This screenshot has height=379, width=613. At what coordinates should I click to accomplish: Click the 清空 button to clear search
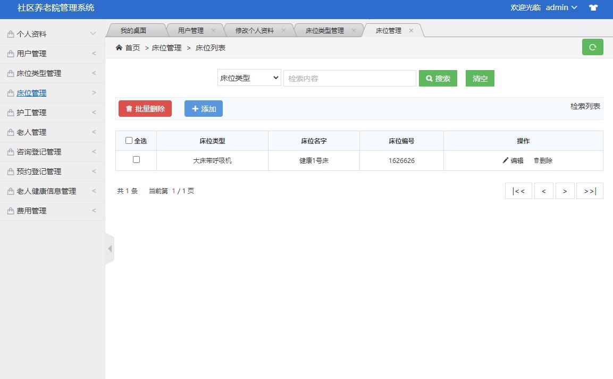(x=479, y=78)
